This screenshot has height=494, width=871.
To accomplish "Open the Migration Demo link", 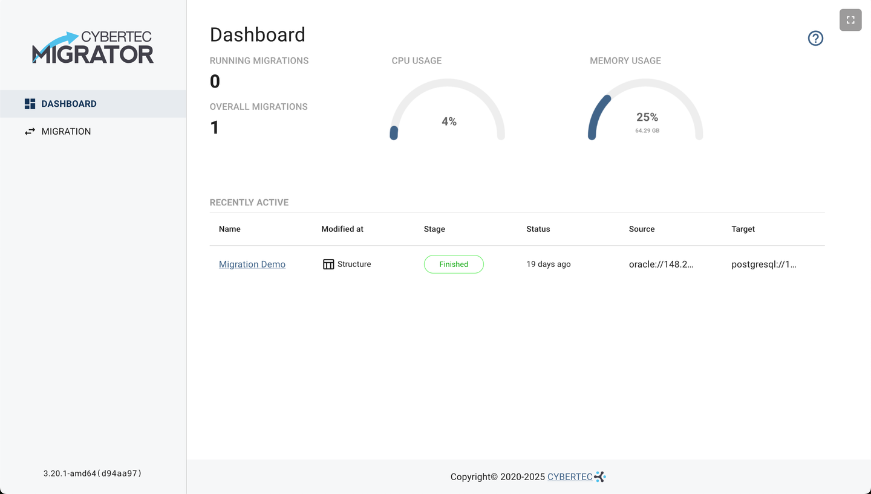I will pos(252,265).
